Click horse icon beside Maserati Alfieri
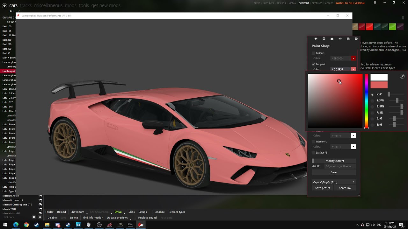The image size is (408, 229). [40, 196]
